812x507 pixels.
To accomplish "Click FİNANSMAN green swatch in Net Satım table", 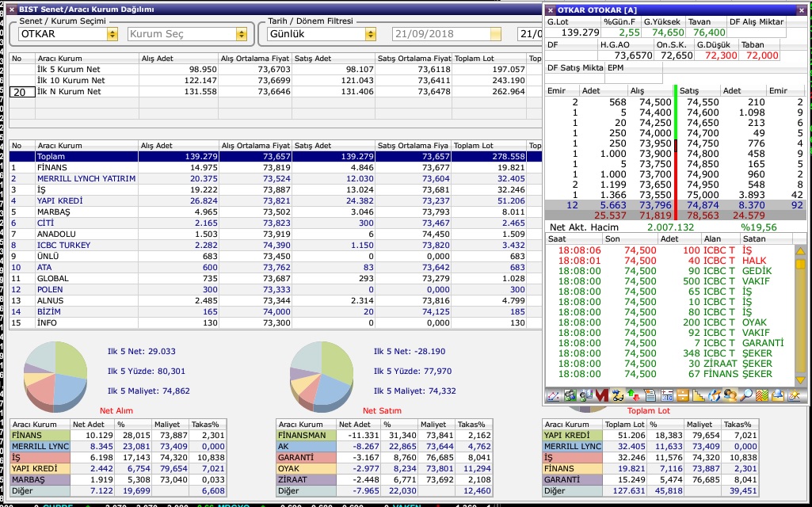I will point(306,436).
